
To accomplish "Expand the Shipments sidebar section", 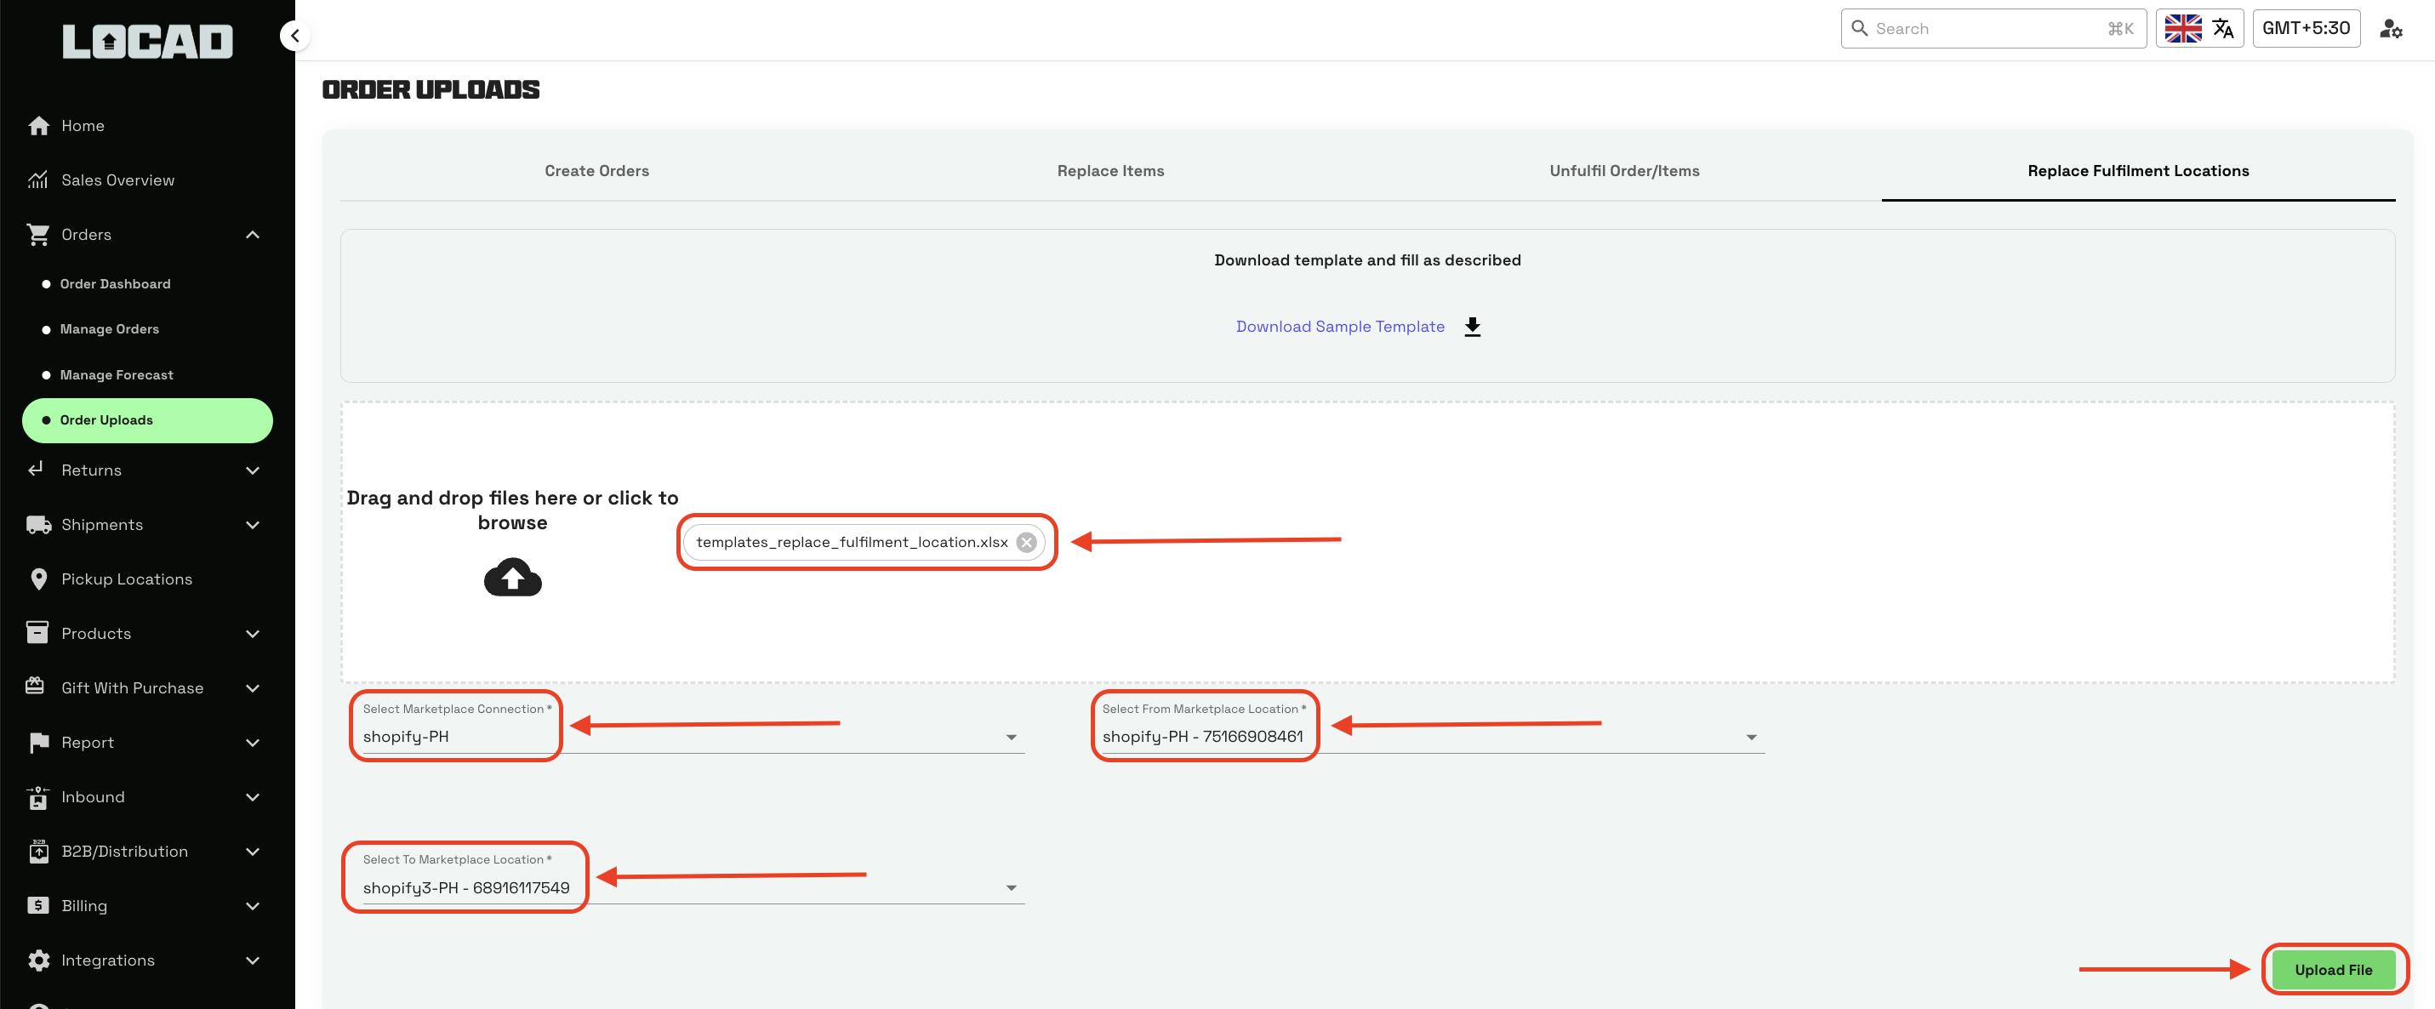I will (x=253, y=525).
